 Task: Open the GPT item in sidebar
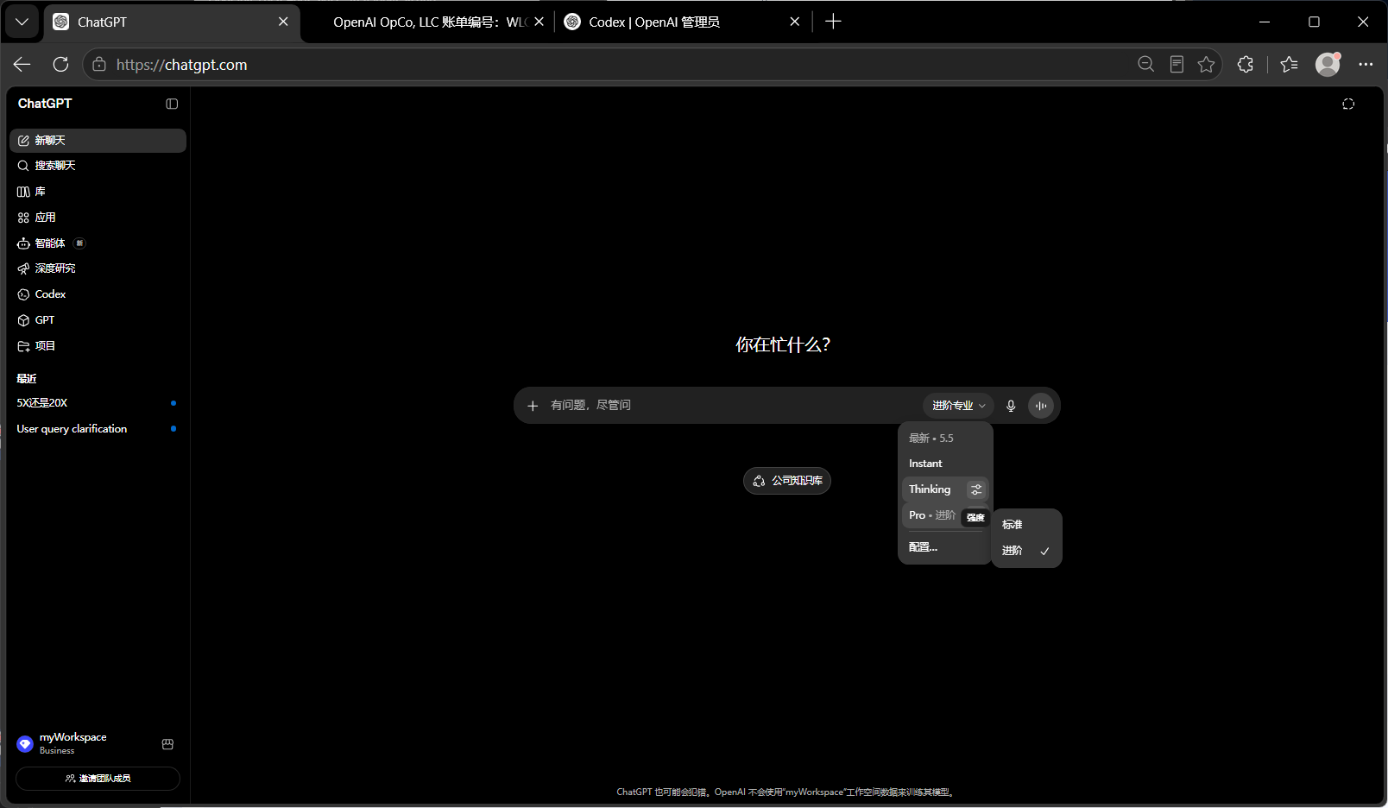tap(98, 320)
